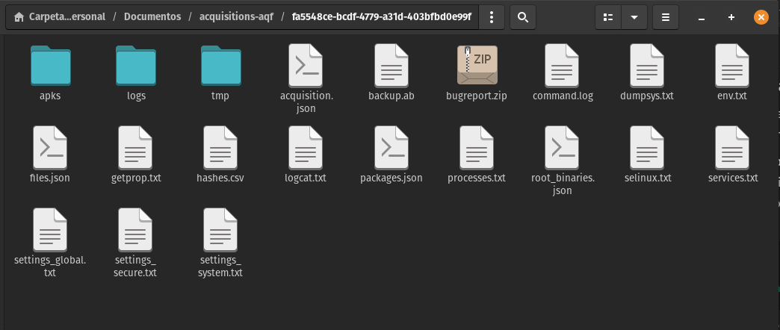
Task: Click the search magnifier icon
Action: click(523, 17)
